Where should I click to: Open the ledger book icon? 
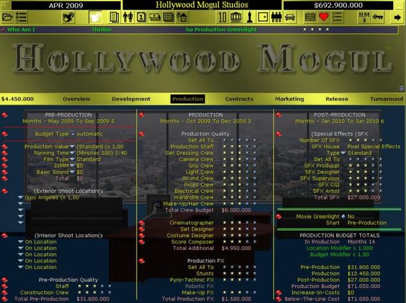pyautogui.click(x=310, y=17)
